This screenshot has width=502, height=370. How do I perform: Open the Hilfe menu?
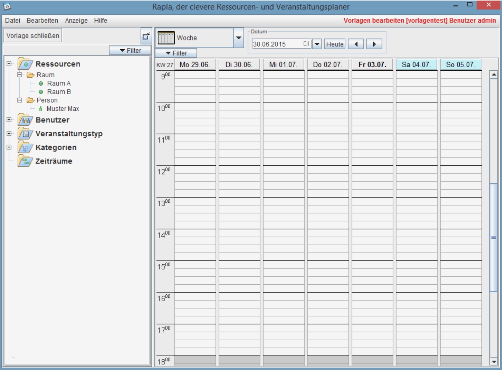101,21
